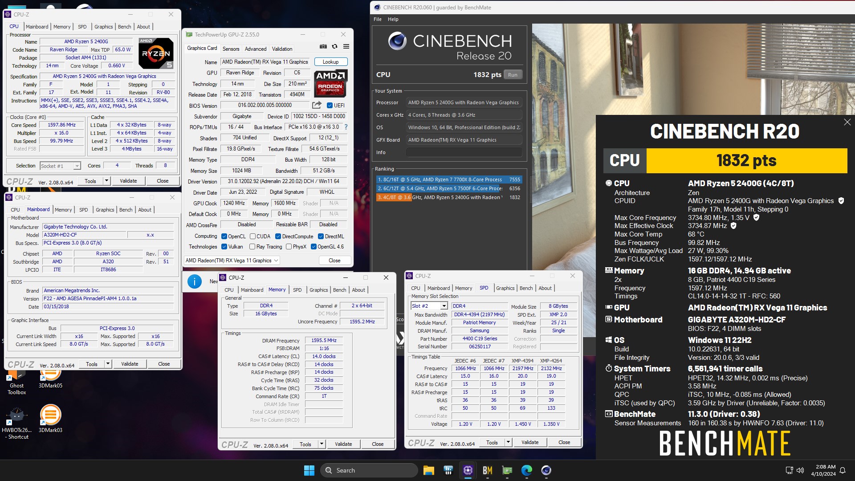Select the Ryzen 5 2400G ranking entry
Screen dimensions: 855x481
tap(449, 197)
